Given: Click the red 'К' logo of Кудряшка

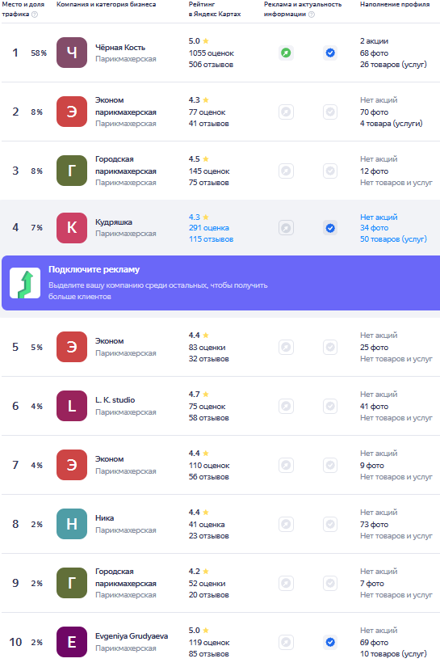Looking at the screenshot, I should point(72,227).
